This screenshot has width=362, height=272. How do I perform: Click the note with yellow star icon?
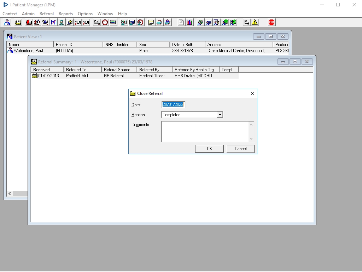[70, 22]
